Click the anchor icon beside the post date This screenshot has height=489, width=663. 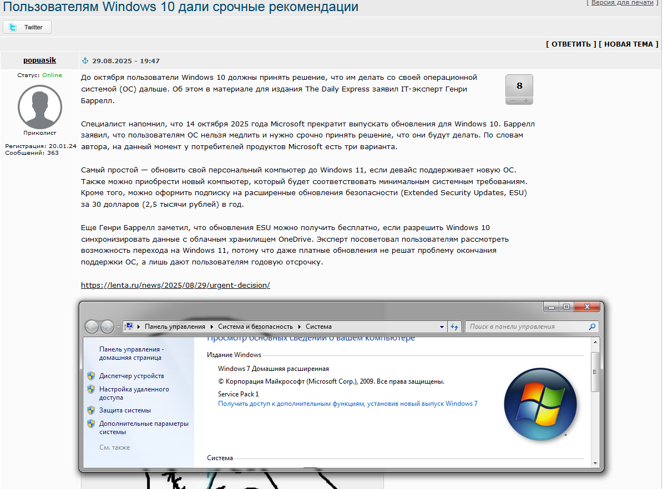coord(85,60)
